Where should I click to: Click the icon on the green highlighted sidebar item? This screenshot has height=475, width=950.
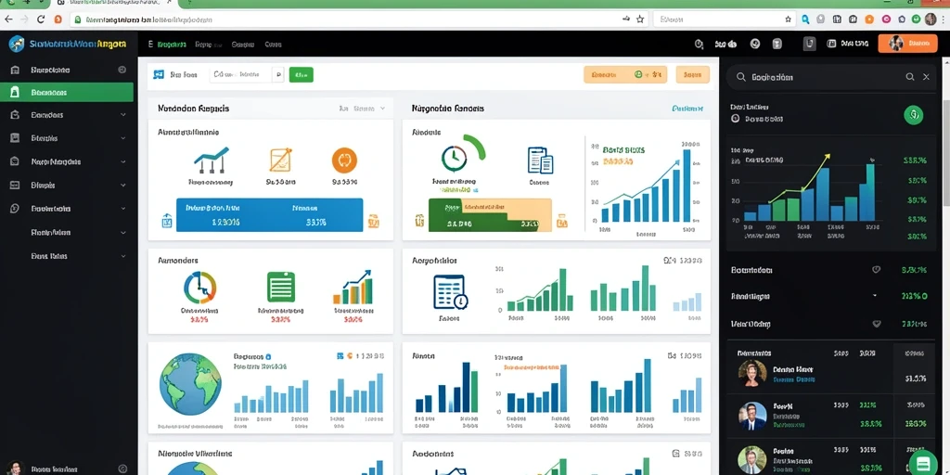pyautogui.click(x=15, y=93)
